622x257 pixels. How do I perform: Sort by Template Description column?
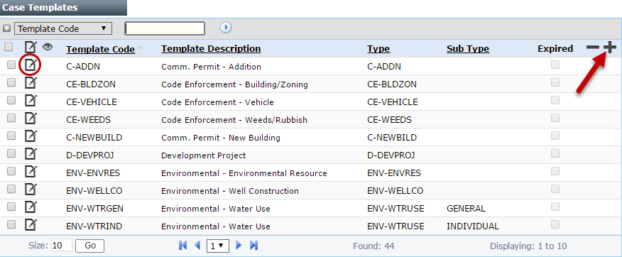(211, 48)
